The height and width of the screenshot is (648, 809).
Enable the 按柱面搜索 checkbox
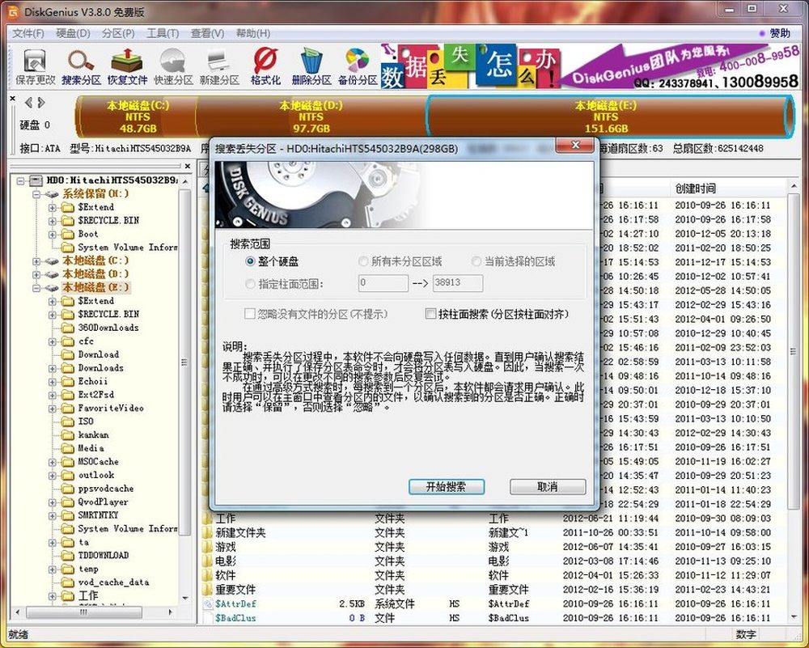pyautogui.click(x=431, y=314)
